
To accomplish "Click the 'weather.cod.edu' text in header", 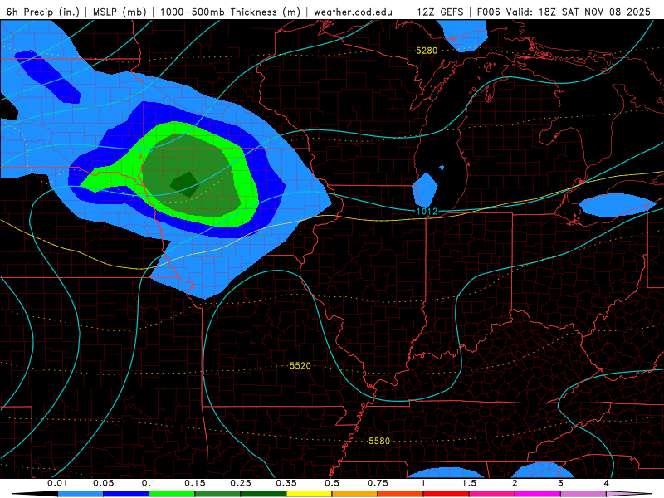I will point(353,12).
